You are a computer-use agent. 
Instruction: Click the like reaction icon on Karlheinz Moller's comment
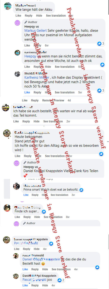click(x=102, y=64)
